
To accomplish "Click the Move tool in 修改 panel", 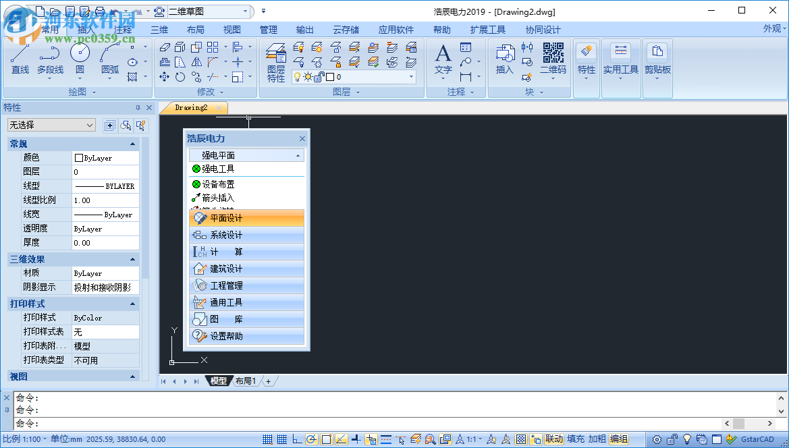I will coord(165,77).
